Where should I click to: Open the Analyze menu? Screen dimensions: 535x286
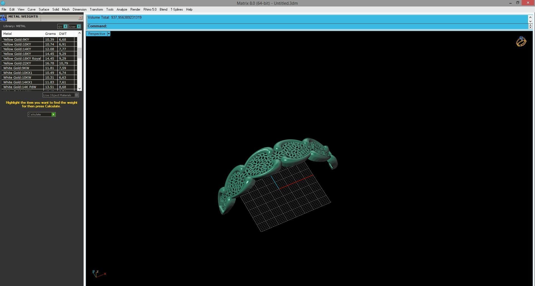point(122,9)
